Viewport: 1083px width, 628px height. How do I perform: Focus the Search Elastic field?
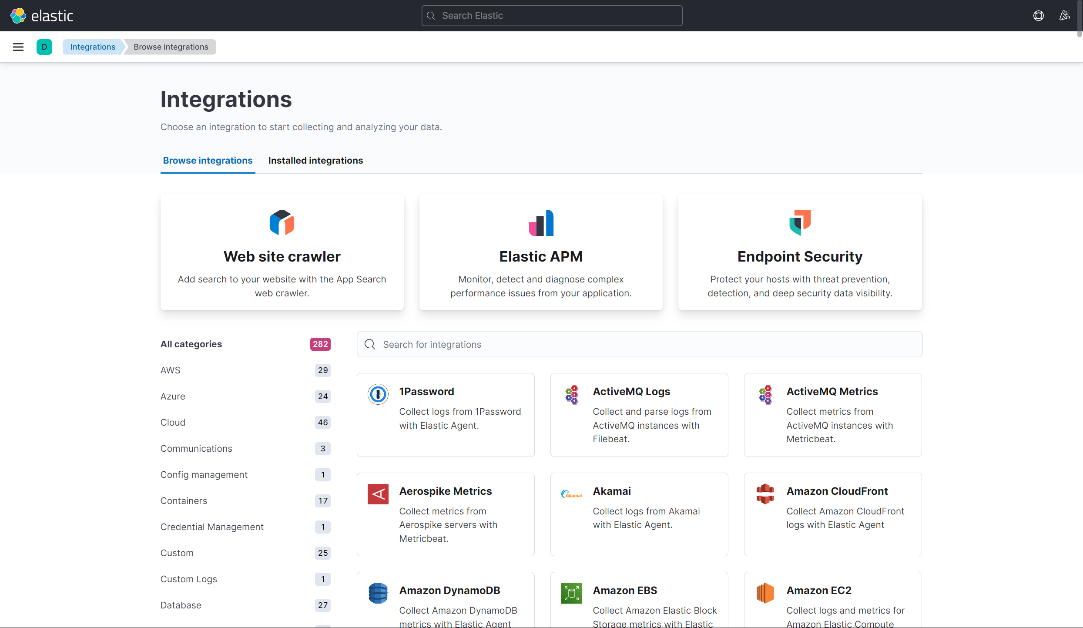click(x=552, y=16)
